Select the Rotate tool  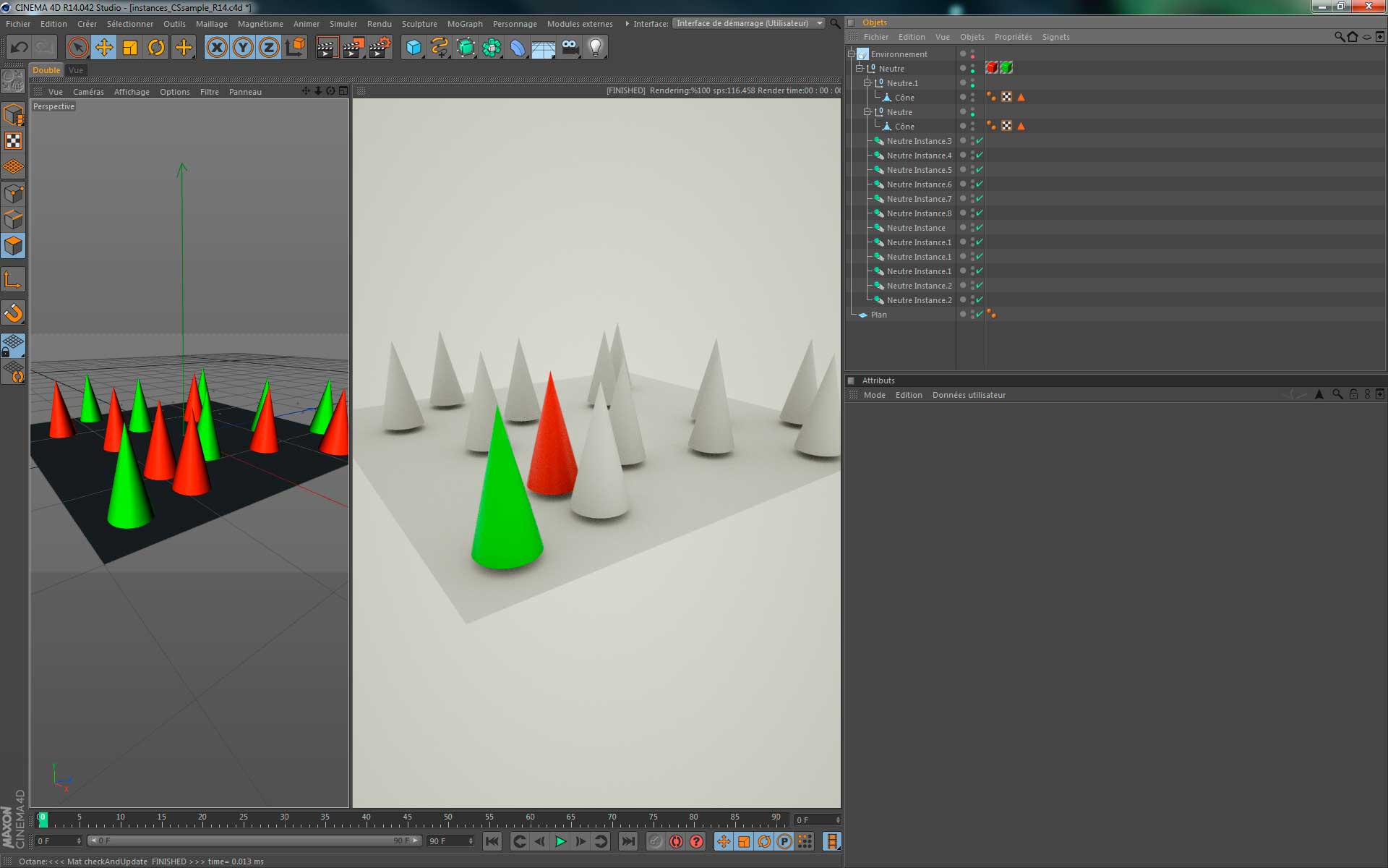156,48
